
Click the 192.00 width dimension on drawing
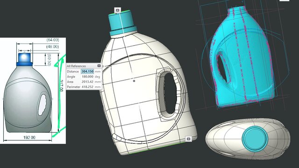29,137
